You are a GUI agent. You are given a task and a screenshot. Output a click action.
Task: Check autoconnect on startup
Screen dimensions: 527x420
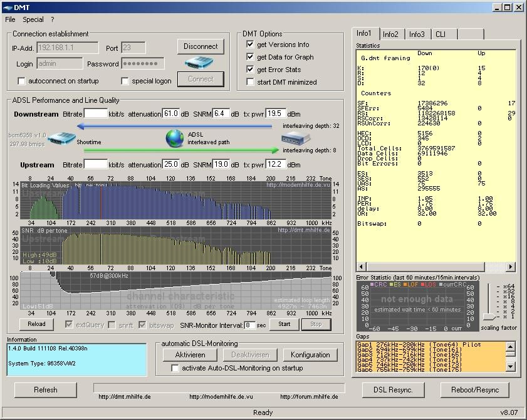(x=21, y=81)
